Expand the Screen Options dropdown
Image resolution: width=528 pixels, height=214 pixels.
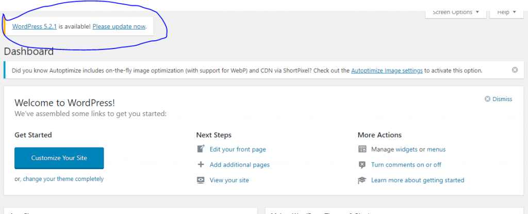456,12
